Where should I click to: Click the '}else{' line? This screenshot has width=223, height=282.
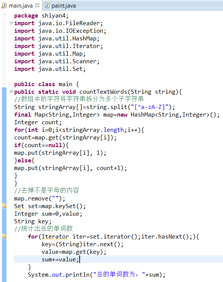tap(24, 160)
